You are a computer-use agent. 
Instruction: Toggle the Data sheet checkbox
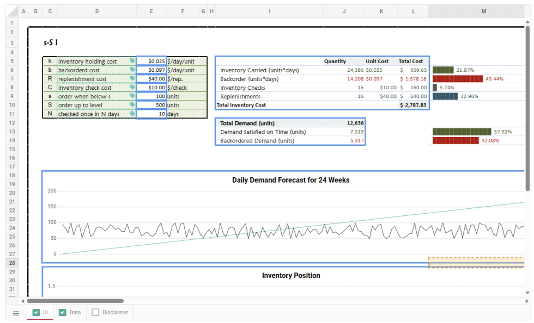(x=62, y=313)
